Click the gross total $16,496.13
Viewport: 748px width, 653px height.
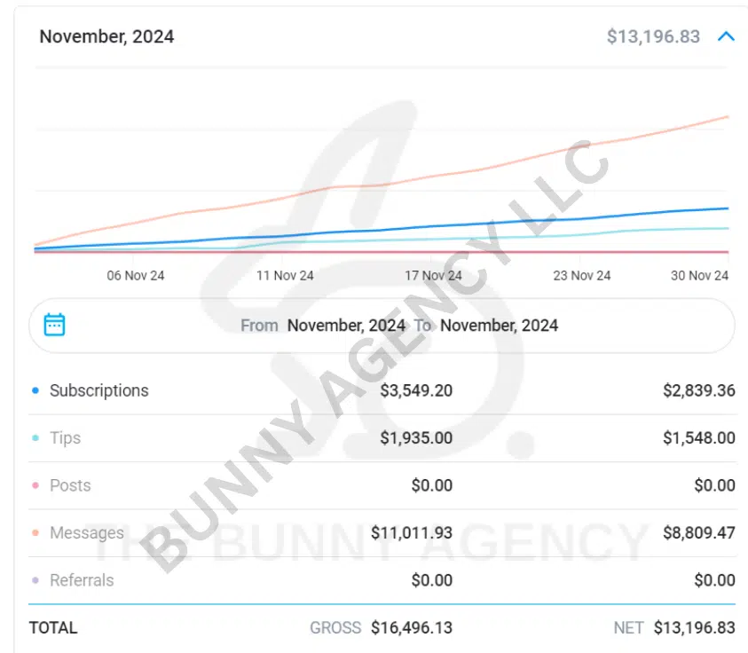point(411,627)
